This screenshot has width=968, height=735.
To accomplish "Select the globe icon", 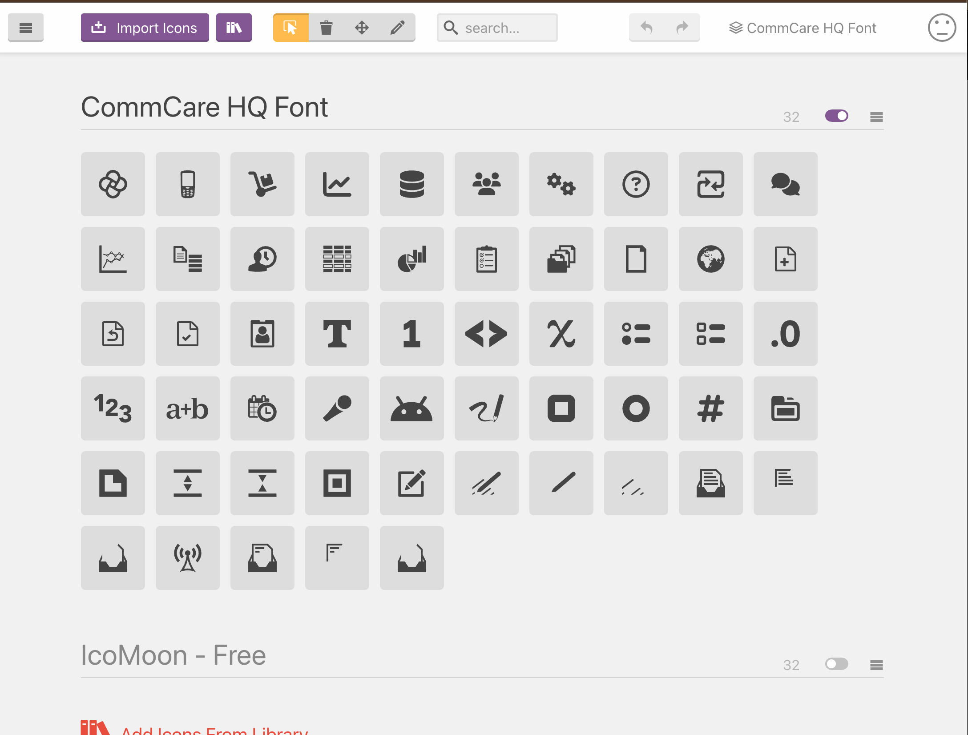I will pyautogui.click(x=711, y=259).
